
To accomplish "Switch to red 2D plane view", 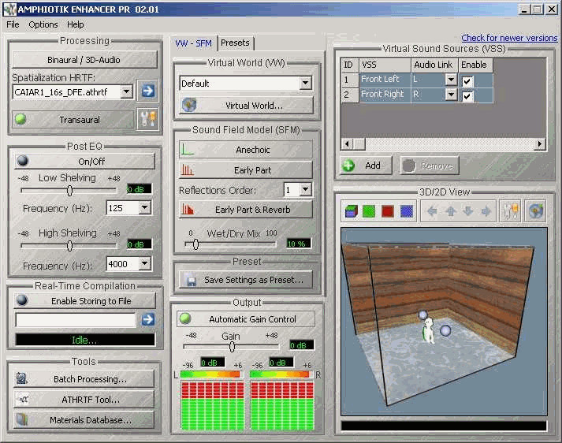I will coord(388,211).
